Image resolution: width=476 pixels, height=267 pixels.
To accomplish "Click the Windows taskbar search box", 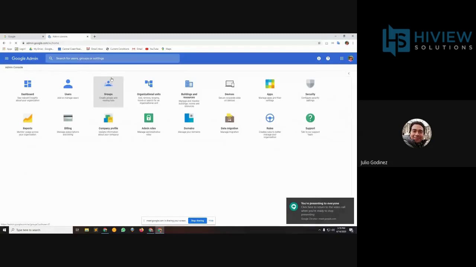I will tap(41, 230).
